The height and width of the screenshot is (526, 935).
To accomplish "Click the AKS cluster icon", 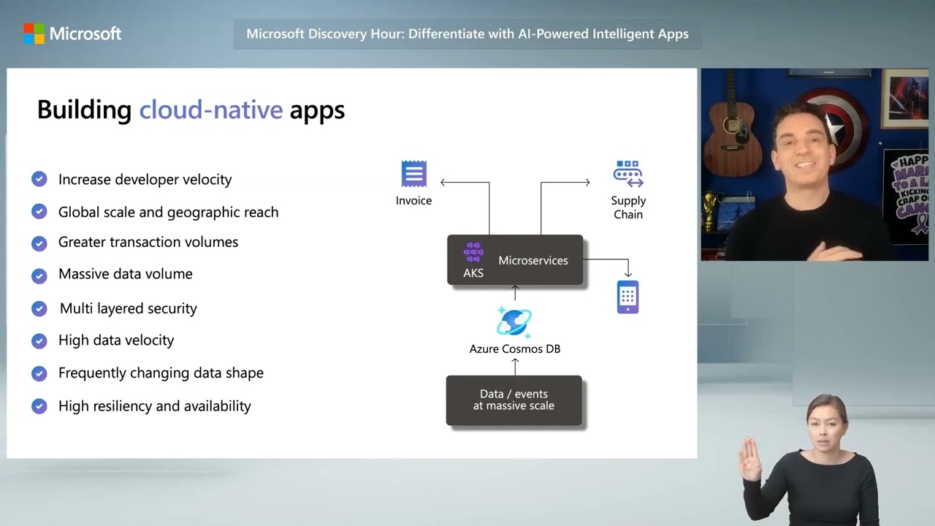I will tap(473, 253).
